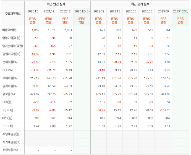
Task: Select the 2020.12 annual column header
Action: click(33, 11)
